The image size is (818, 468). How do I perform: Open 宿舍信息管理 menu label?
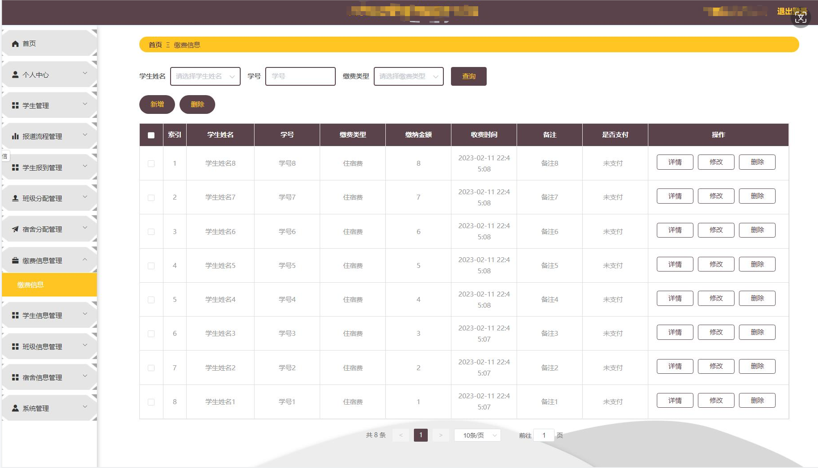coord(42,377)
